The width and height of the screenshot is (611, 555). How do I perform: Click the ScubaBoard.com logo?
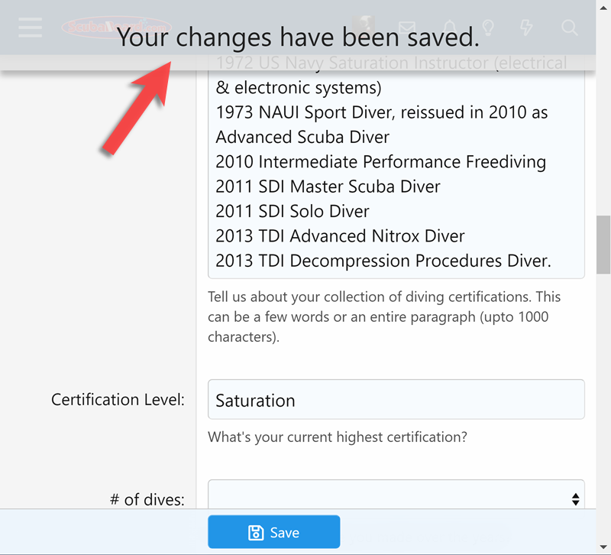point(117,27)
